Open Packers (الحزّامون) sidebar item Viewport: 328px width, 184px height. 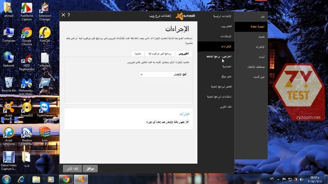tap(216, 57)
